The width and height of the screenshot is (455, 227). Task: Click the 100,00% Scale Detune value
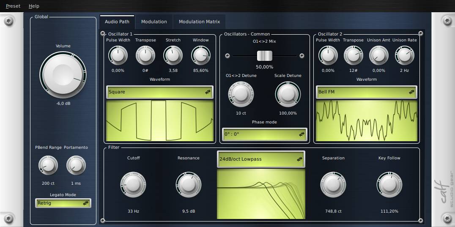pyautogui.click(x=288, y=113)
